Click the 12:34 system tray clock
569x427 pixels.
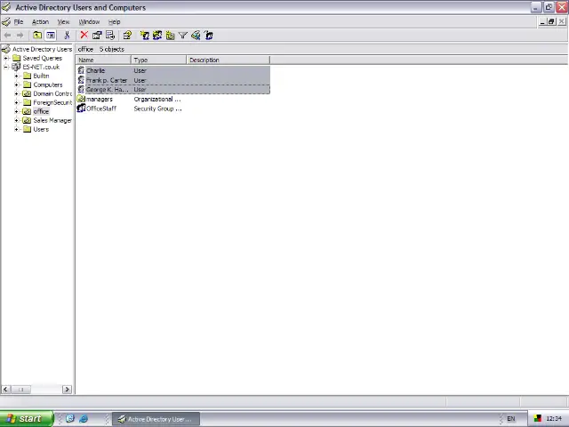coord(554,419)
